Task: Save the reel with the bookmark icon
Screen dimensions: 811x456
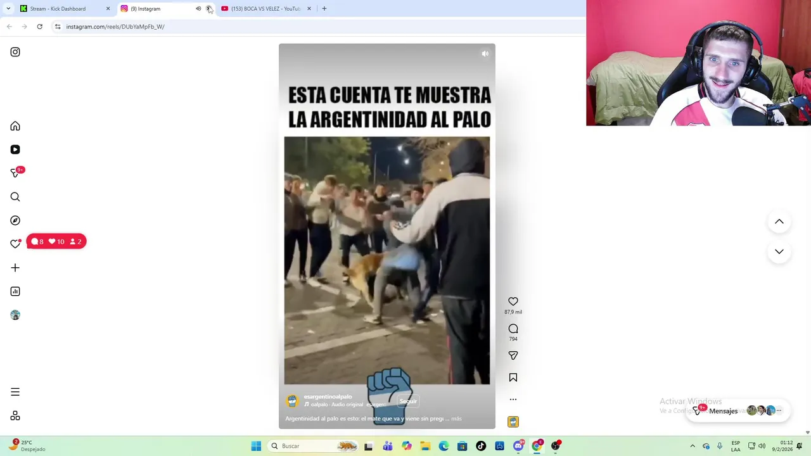Action: 513,377
